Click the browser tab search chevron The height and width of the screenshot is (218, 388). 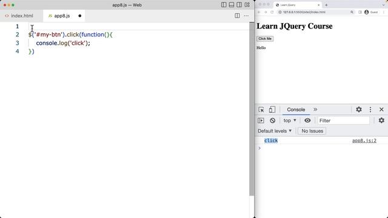pyautogui.click(x=384, y=5)
